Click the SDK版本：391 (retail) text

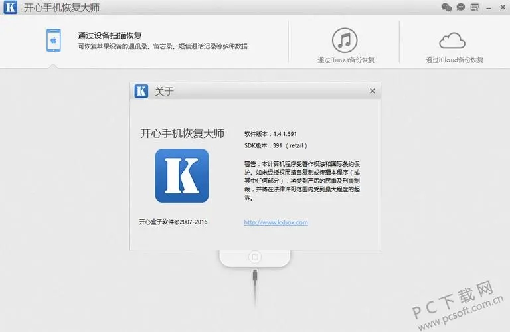click(276, 145)
